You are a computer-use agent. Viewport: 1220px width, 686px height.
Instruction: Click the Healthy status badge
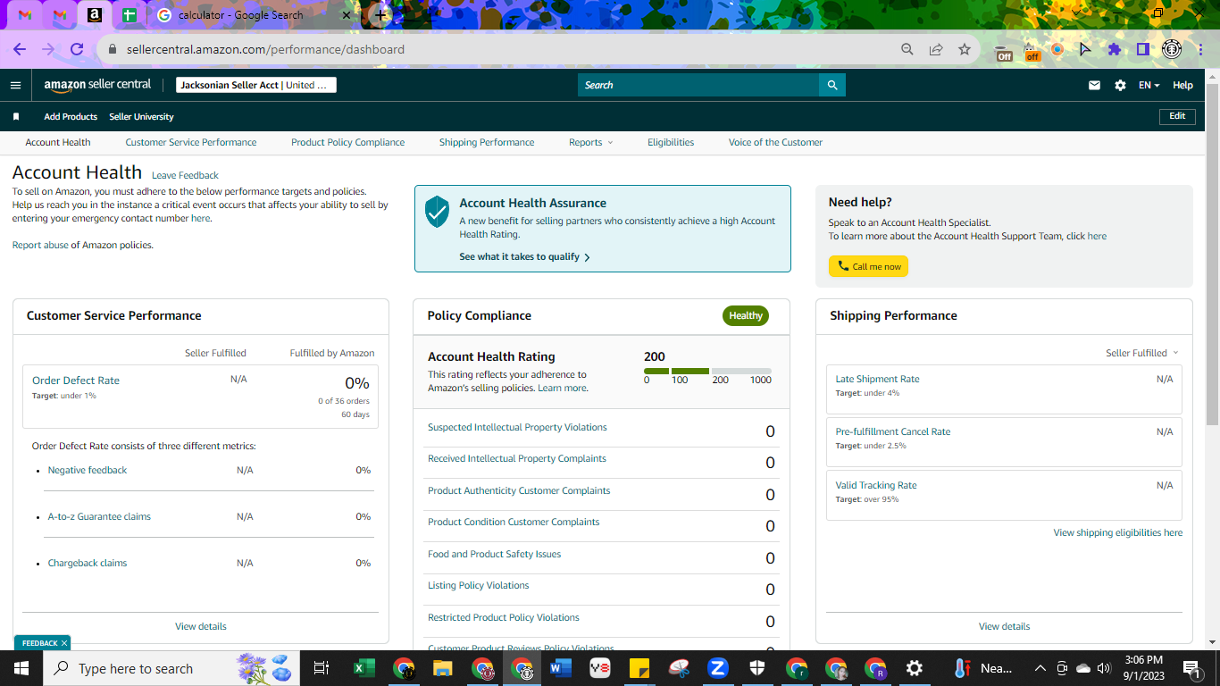746,315
